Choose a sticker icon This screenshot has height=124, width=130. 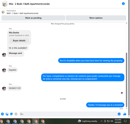coord(11,114)
